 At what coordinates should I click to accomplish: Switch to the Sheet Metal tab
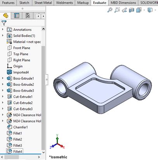pos(43,3)
